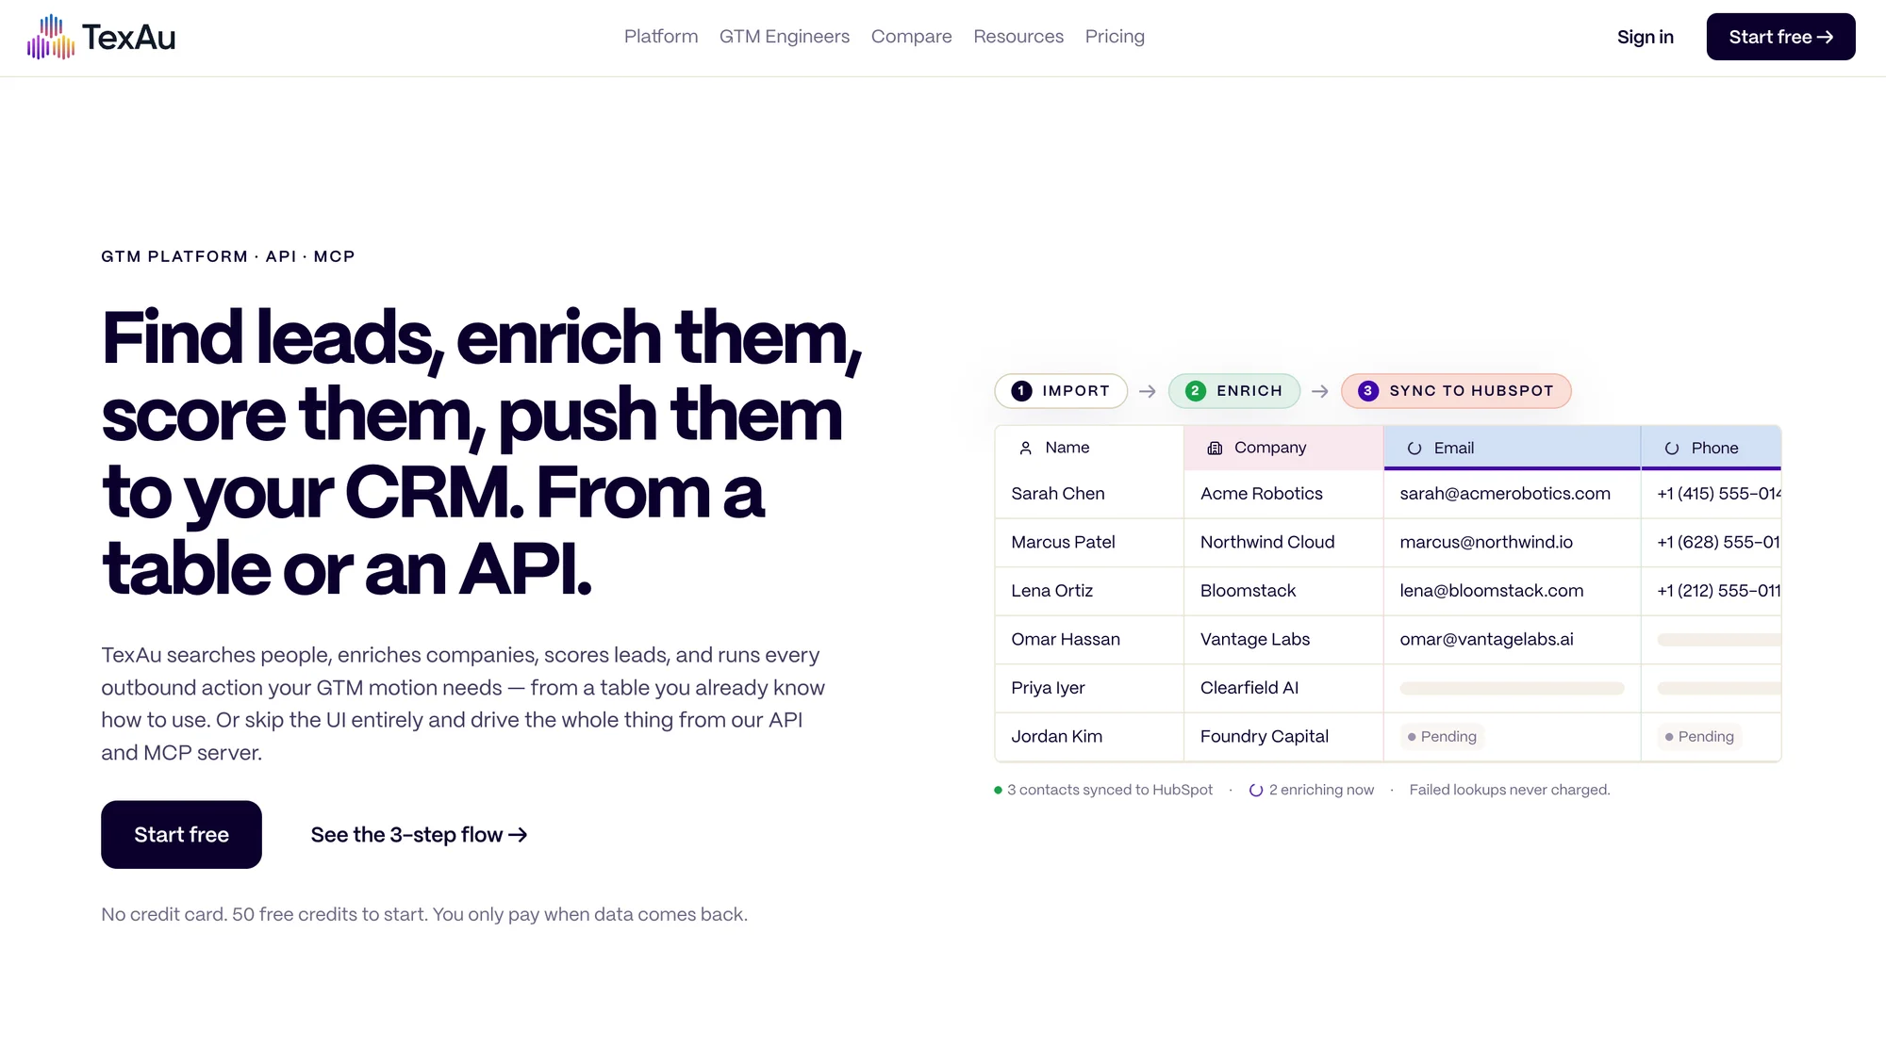The width and height of the screenshot is (1886, 1063).
Task: Click the person icon beside Name column
Action: [x=1025, y=449]
